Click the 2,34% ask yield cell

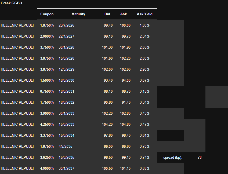(144, 36)
